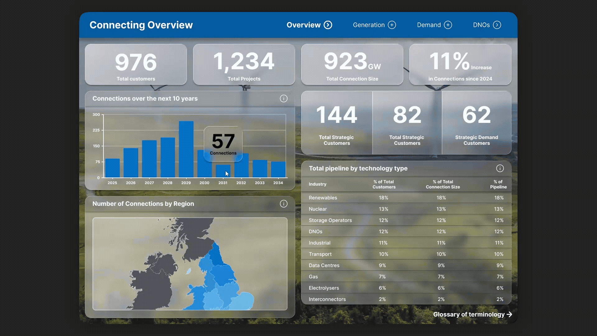This screenshot has width=597, height=336.
Task: Select the Transport row label
Action: click(x=320, y=254)
